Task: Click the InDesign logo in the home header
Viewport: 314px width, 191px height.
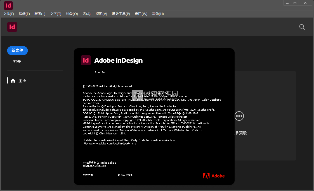Action: (x=12, y=27)
